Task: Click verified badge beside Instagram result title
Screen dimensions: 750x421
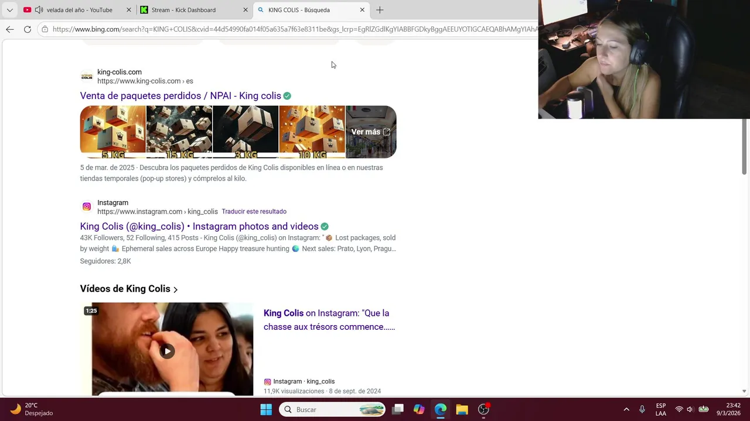Action: pos(325,226)
